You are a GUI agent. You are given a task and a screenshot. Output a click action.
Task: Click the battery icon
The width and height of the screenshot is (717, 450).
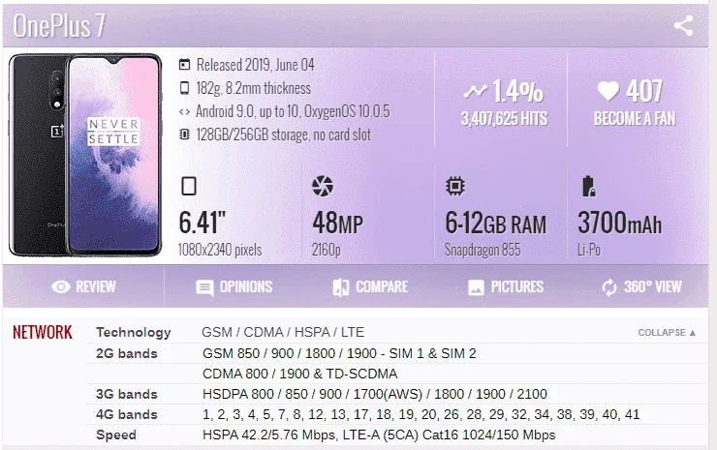tap(588, 186)
